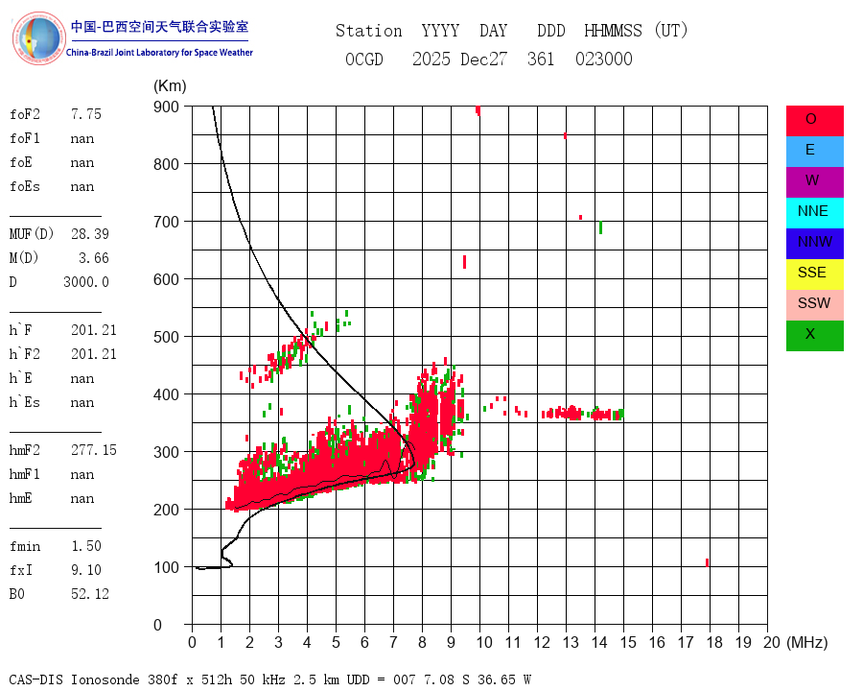The height and width of the screenshot is (691, 863).
Task: Click the Station header label
Action: (369, 31)
